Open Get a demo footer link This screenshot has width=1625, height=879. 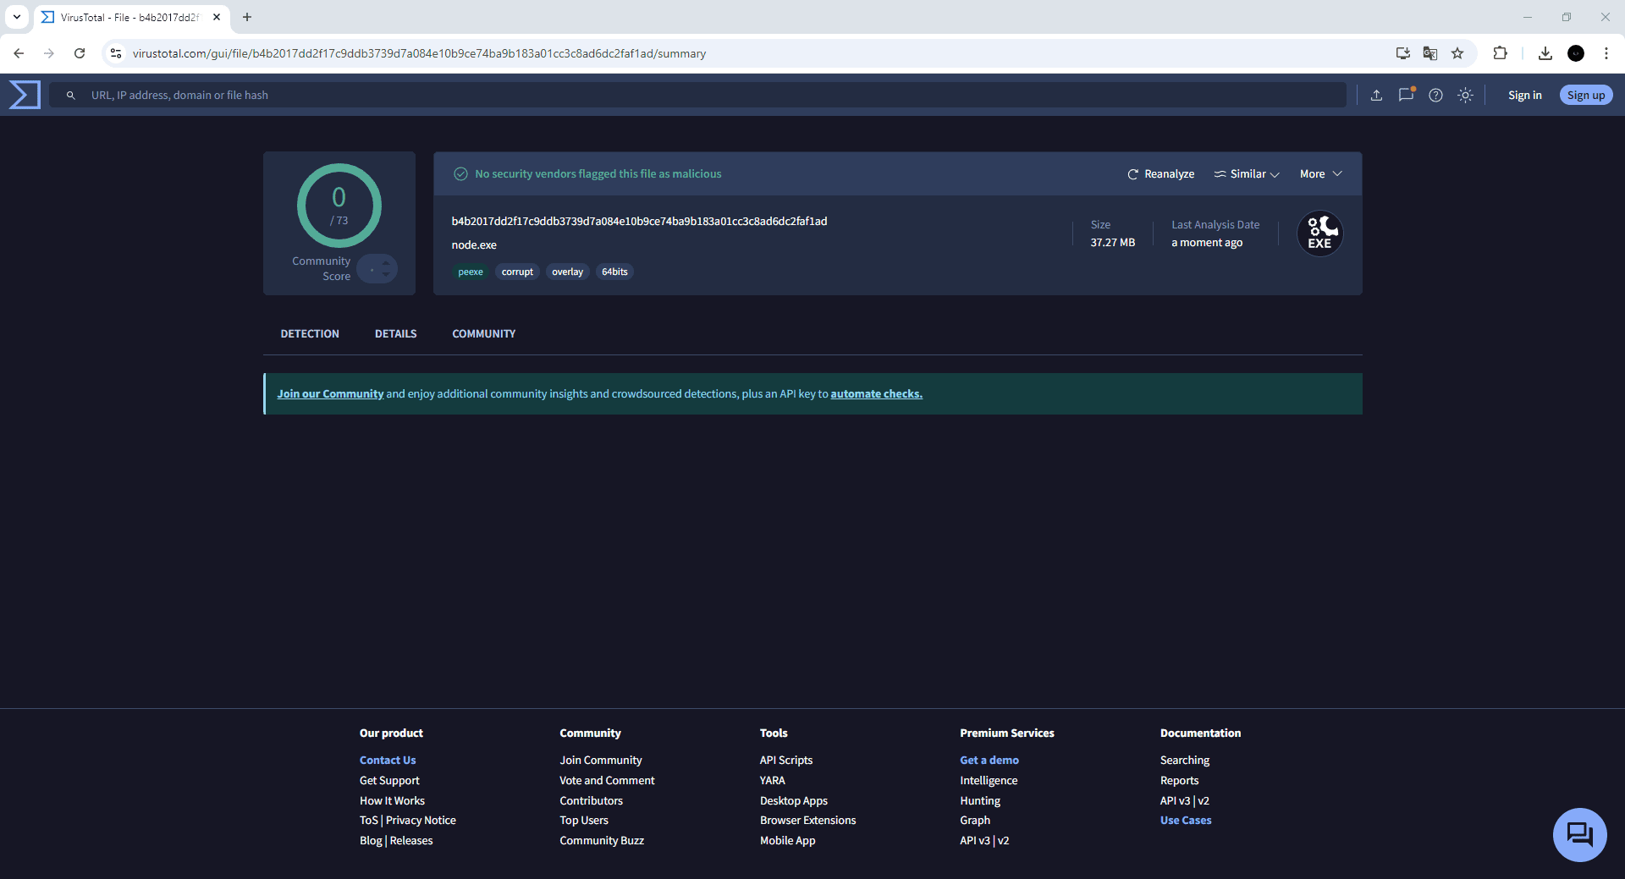[989, 761]
